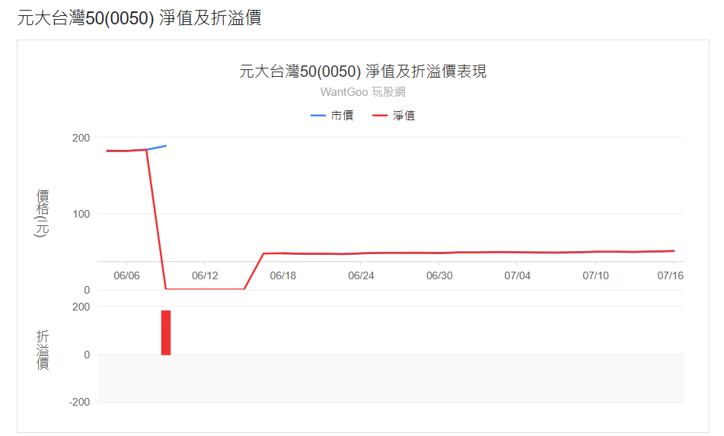This screenshot has height=436, width=724.
Task: Click the 06/18 date label
Action: [x=283, y=275]
